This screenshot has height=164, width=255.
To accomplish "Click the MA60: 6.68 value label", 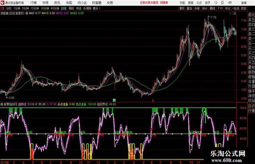I will pyautogui.click(x=77, y=13).
